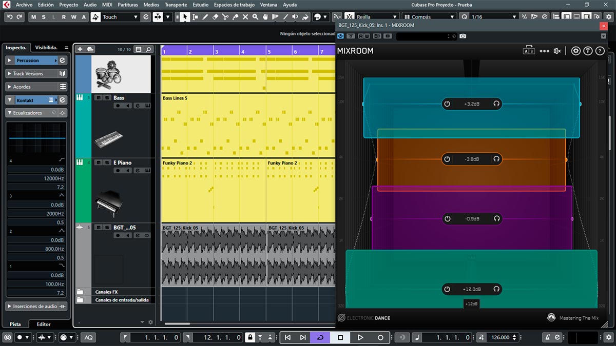Click the +12.0dB gain value

(472, 289)
